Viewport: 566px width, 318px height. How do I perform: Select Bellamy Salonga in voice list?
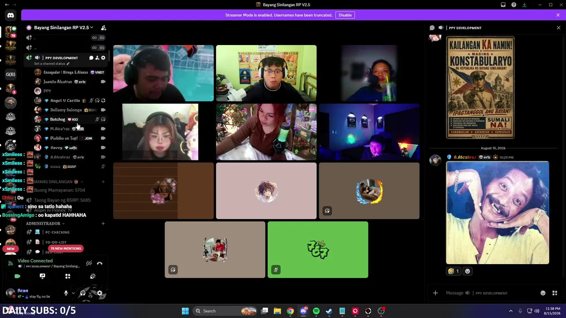66,110
